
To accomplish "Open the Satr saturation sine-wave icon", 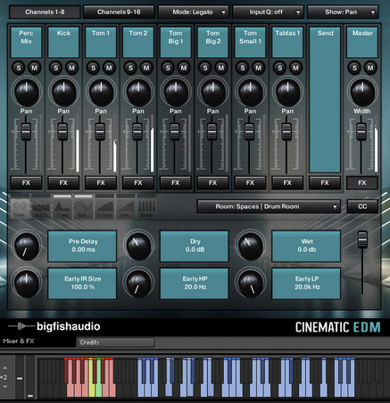I will coord(83,206).
